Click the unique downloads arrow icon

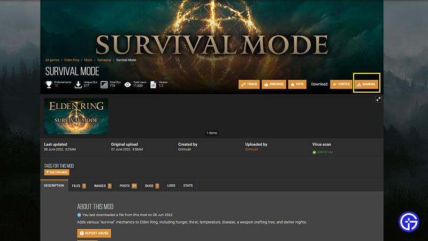pos(78,85)
